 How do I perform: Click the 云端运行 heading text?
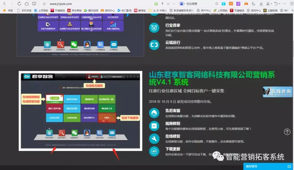[x=173, y=42]
